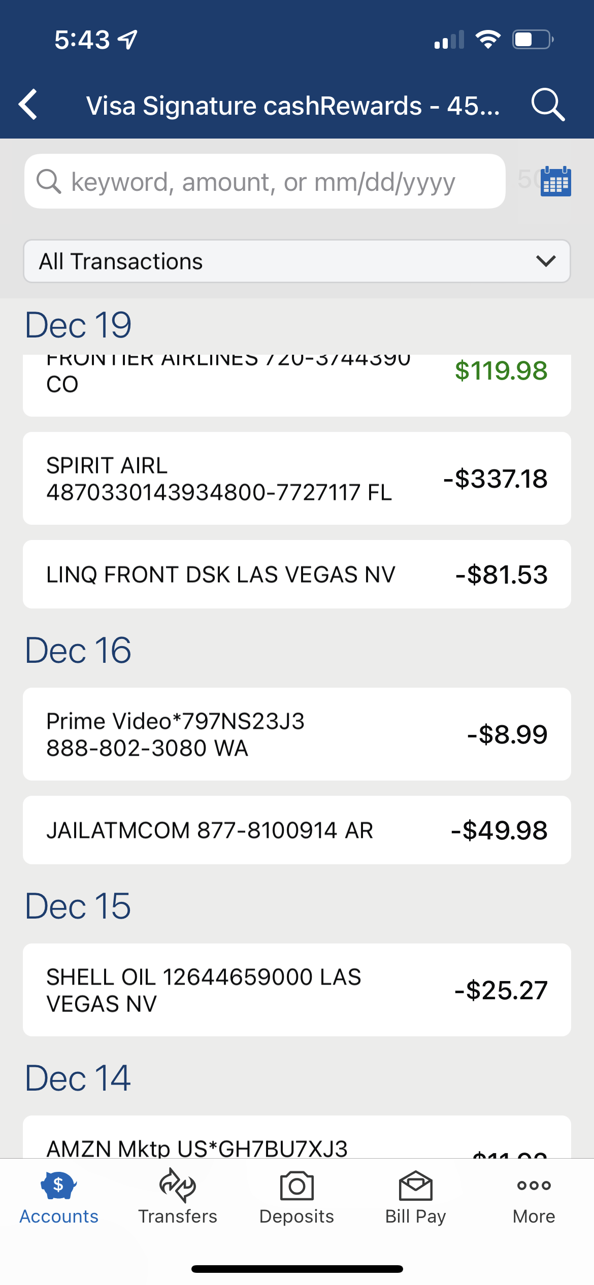Image resolution: width=594 pixels, height=1285 pixels.
Task: Tap the Accounts piggy bank icon
Action: tap(58, 1186)
